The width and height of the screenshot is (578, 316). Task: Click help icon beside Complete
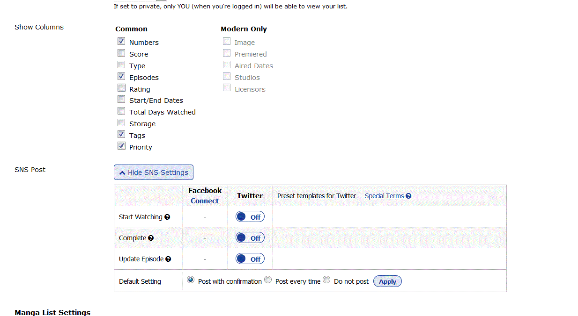pos(151,238)
